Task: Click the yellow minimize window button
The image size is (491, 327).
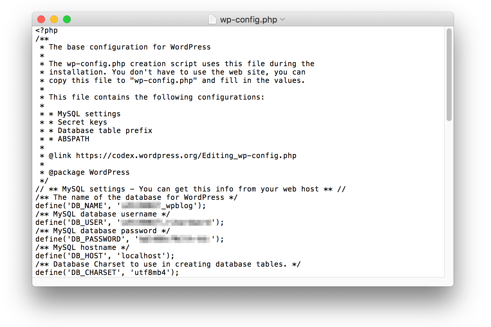Action: click(x=54, y=19)
